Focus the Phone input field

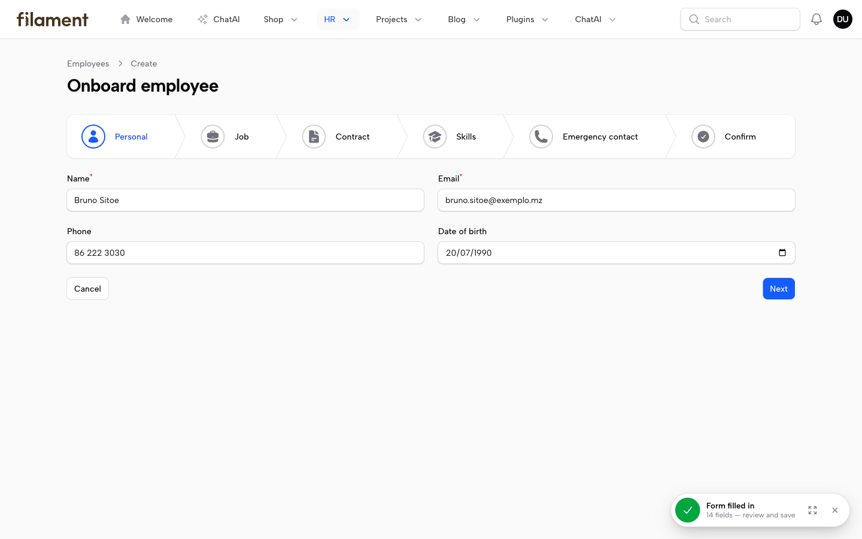coord(245,253)
